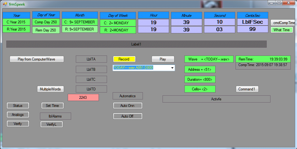Click the green What Time button
The height and width of the screenshot is (149, 297).
coord(282,30)
